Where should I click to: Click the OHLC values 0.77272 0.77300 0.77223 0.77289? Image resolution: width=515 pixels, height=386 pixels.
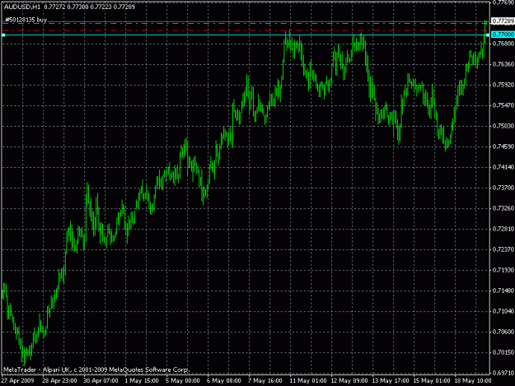click(89, 7)
